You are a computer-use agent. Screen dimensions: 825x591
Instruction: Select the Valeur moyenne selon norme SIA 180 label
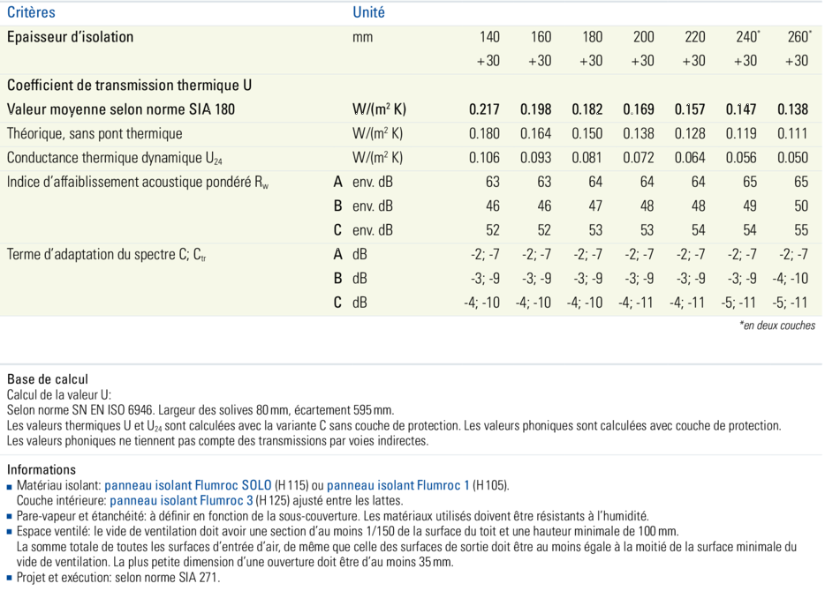[x=121, y=109]
